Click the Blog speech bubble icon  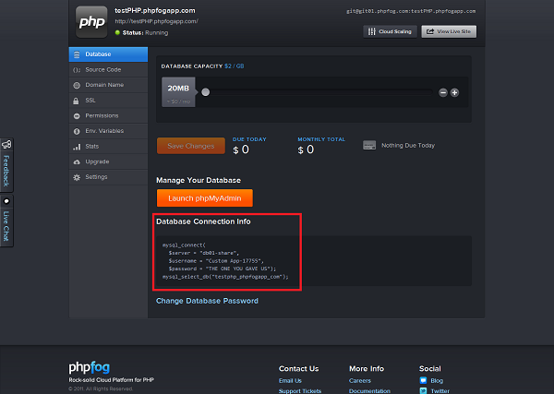423,380
